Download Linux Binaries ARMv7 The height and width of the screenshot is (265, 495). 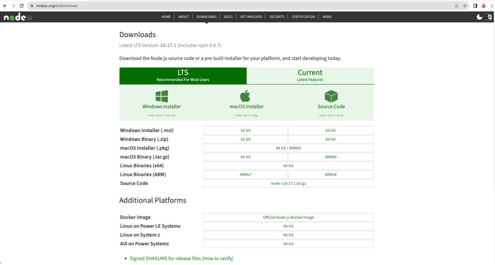[x=246, y=175]
